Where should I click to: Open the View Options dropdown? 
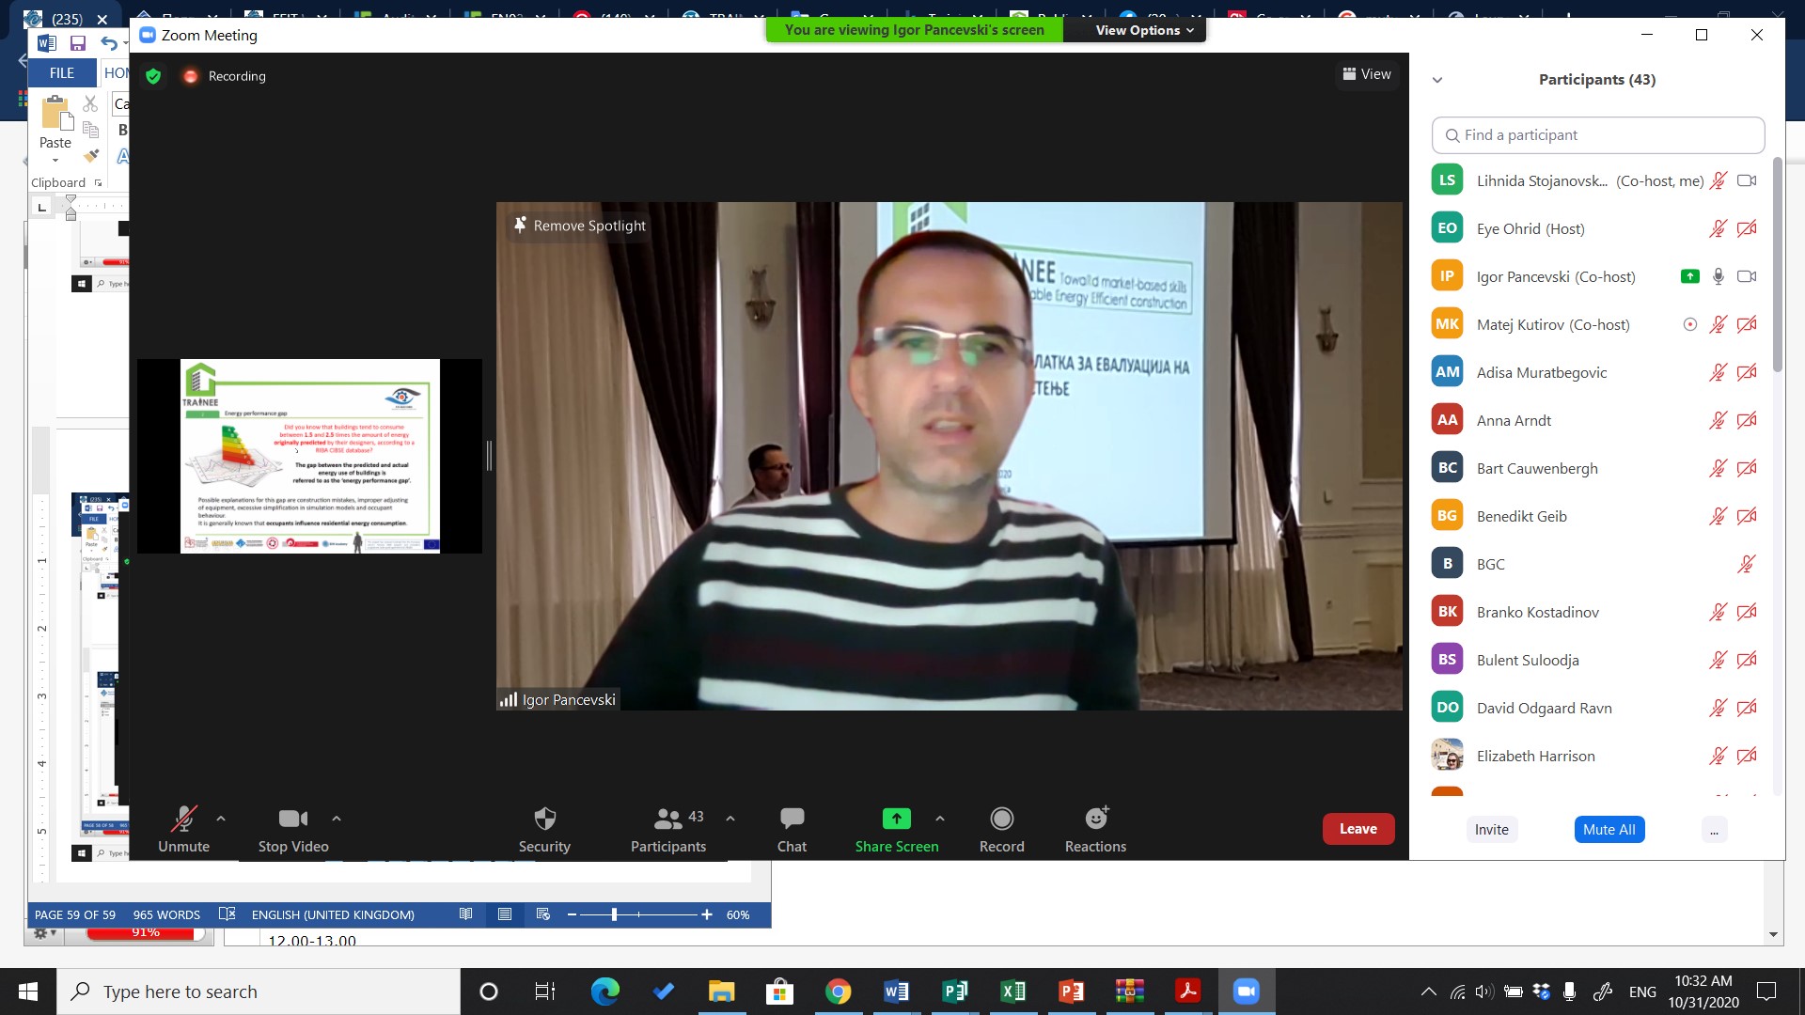[x=1143, y=30]
